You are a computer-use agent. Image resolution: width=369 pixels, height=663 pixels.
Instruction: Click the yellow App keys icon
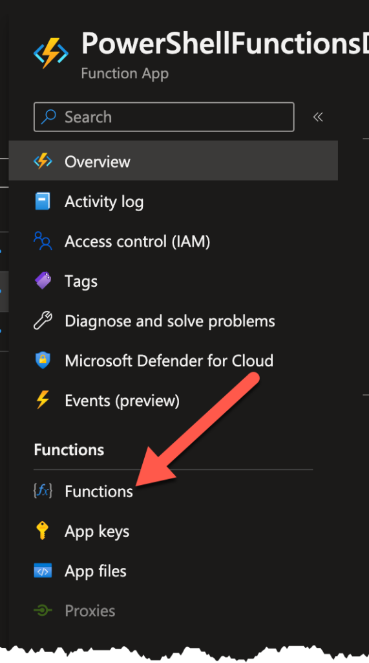pos(43,531)
